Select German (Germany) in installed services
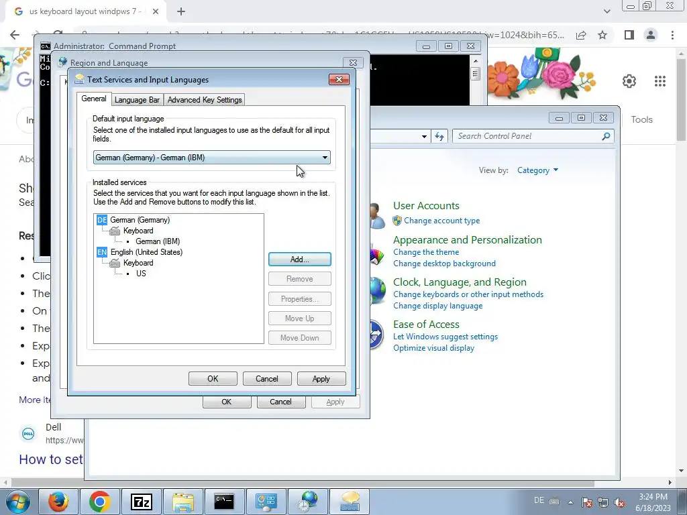Image resolution: width=687 pixels, height=515 pixels. [x=140, y=220]
